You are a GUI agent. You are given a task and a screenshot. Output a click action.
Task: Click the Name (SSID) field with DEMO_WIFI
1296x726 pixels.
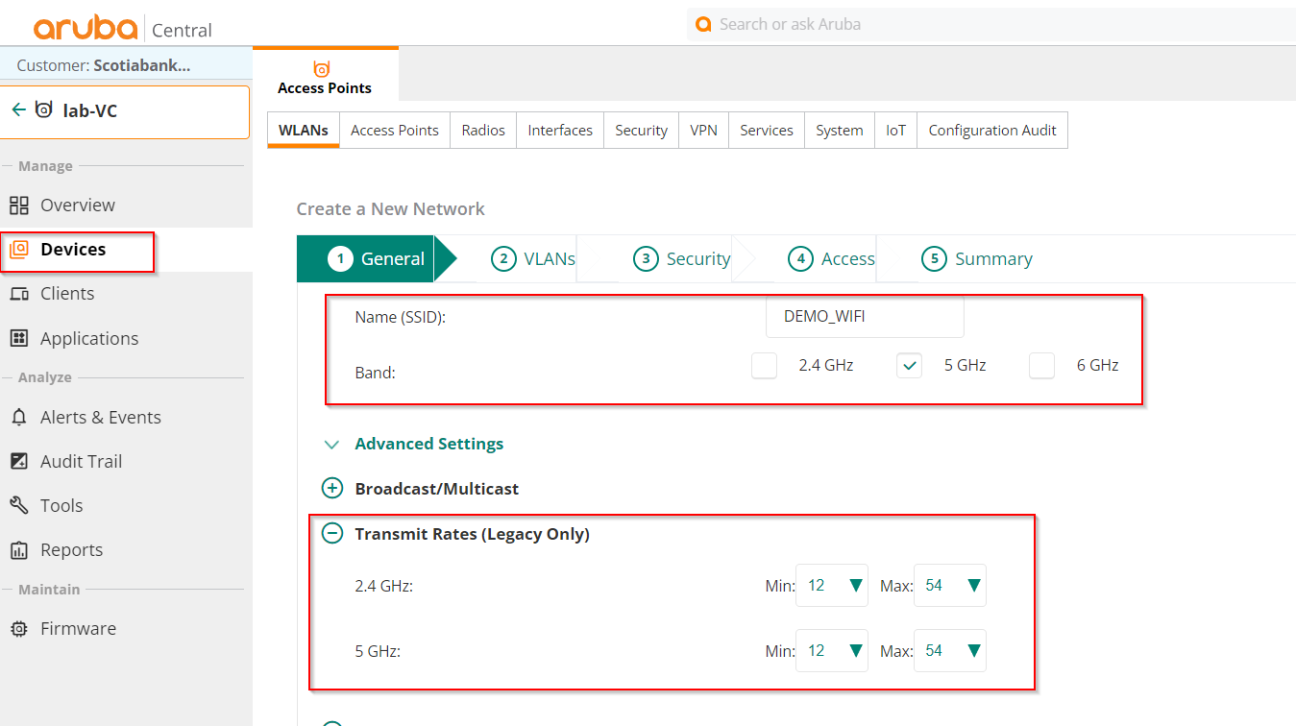(x=865, y=317)
